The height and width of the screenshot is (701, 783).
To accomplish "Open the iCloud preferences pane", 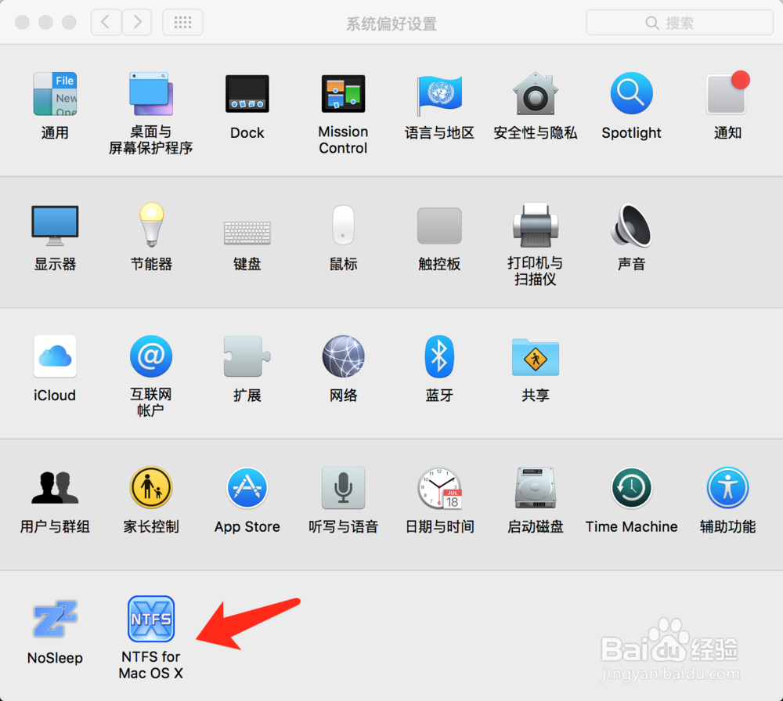I will pos(55,356).
